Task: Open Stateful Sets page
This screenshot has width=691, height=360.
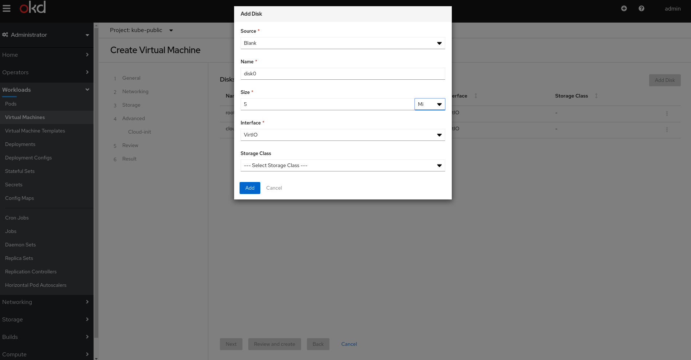Action: click(x=20, y=171)
